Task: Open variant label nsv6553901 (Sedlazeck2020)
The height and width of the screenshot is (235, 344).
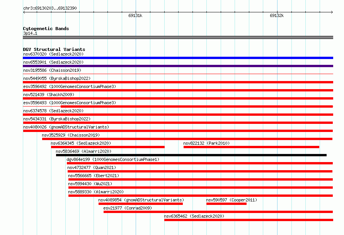Action: (x=53, y=62)
